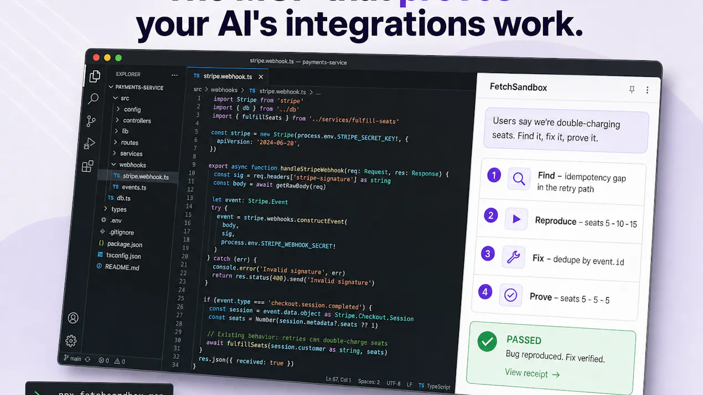
Task: Open Run and Debug icon
Action: click(x=89, y=144)
